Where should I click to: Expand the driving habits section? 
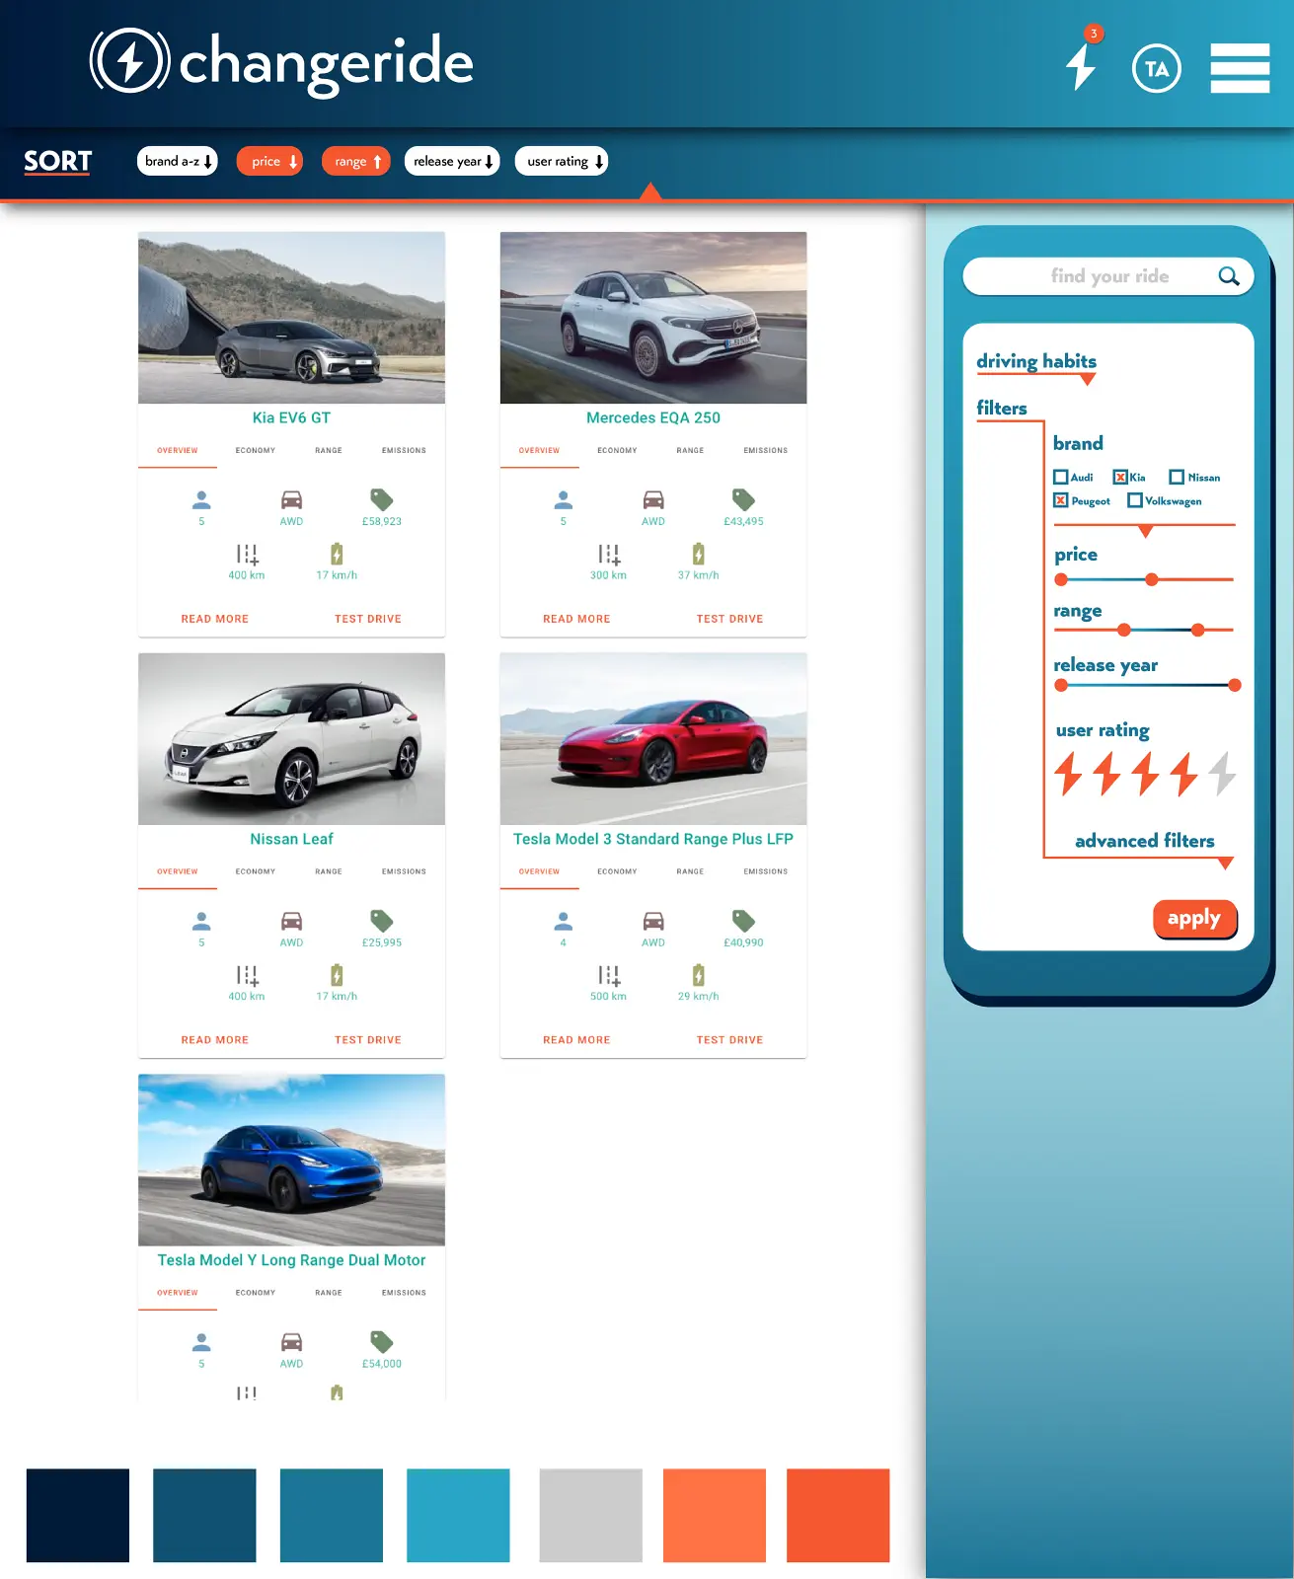[1087, 379]
